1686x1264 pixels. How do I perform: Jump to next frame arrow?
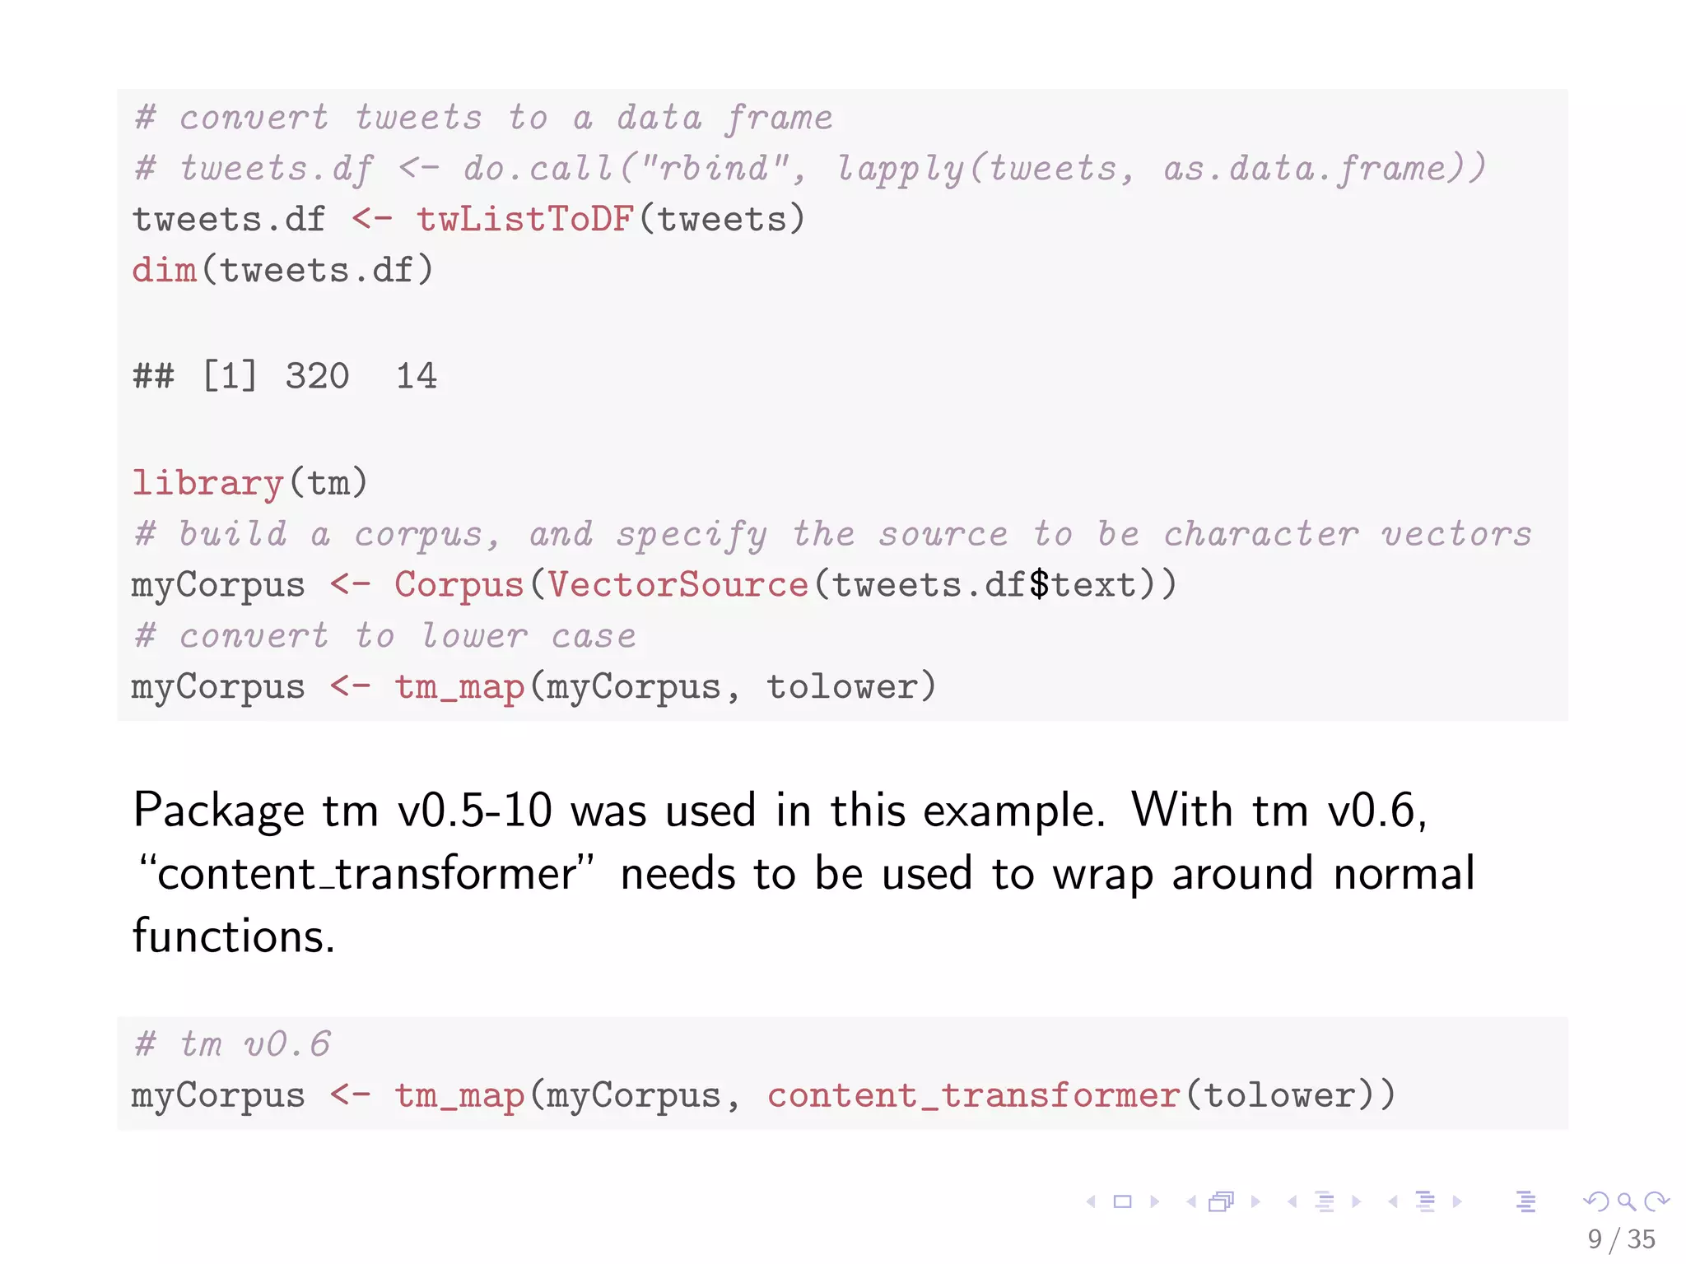pos(1255,1201)
